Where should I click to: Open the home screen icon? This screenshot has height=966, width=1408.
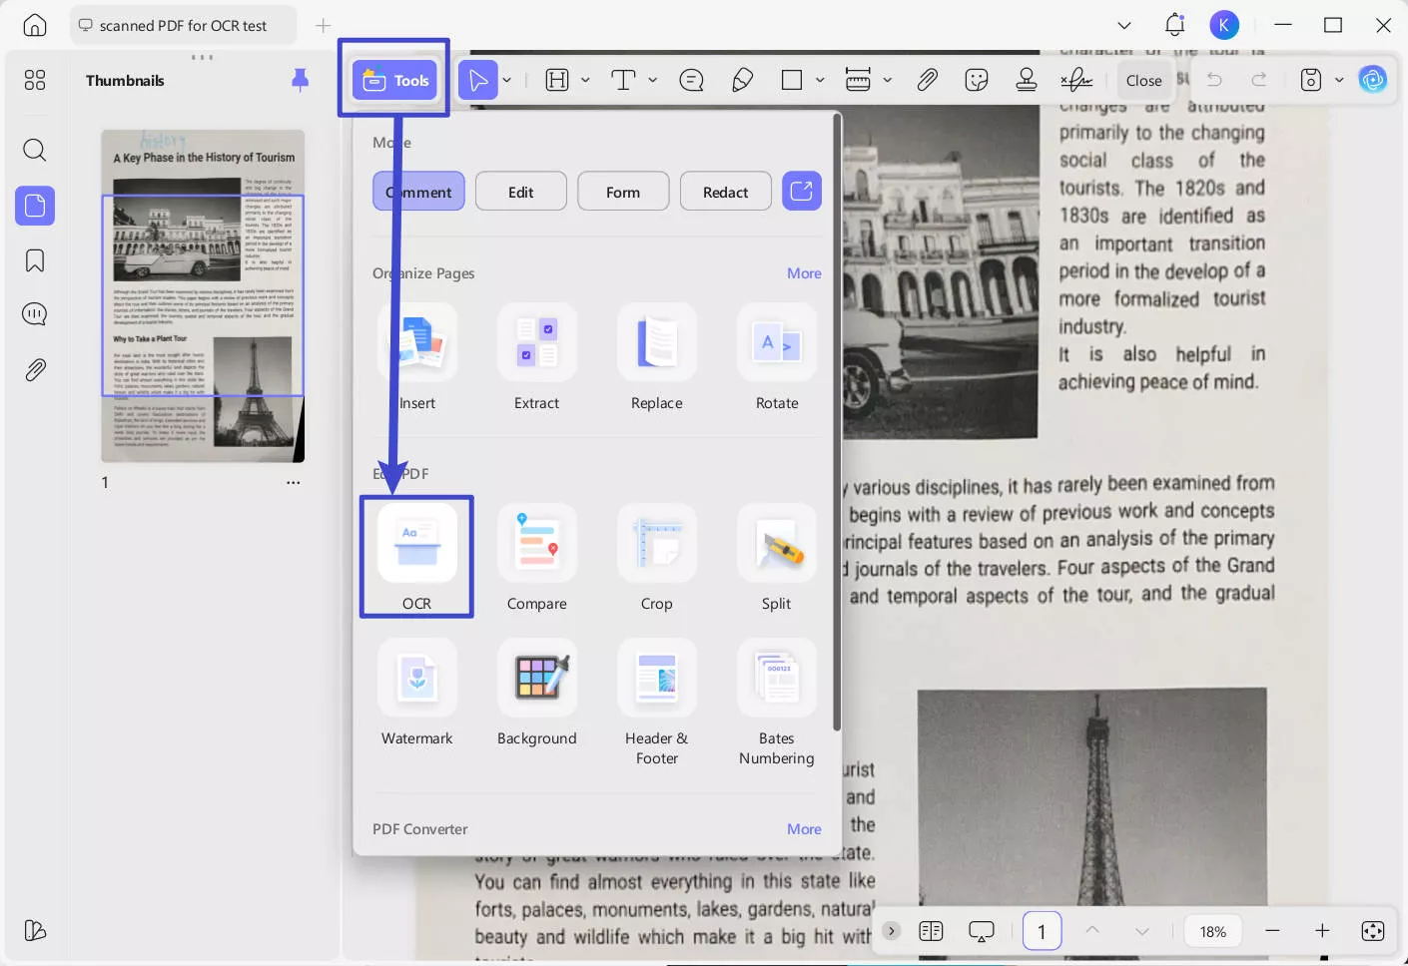(35, 25)
